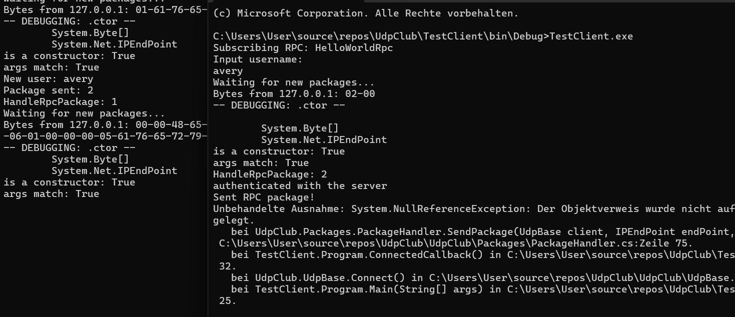
Task: Click the Microsoft Corporation copyright line
Action: (366, 13)
